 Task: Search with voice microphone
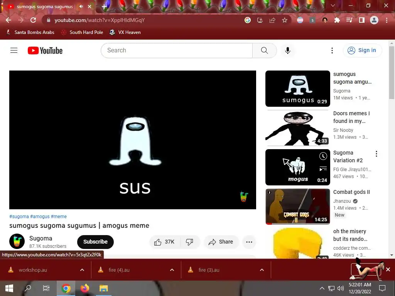tap(287, 50)
